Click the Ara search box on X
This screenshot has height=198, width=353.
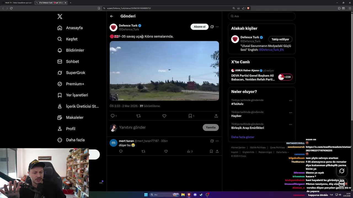[262, 16]
